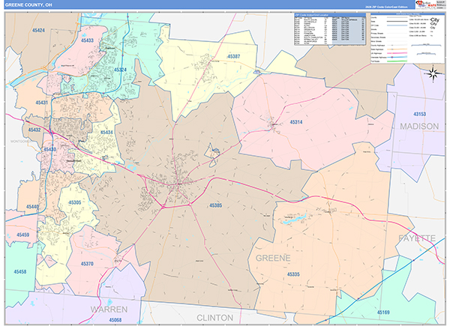Viewport: 450px width, 326px height.
Task: Click the pink US Highways legend line
Action: pyautogui.click(x=397, y=53)
